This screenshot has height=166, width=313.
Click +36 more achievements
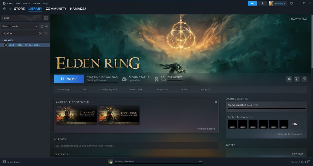tap(294, 124)
